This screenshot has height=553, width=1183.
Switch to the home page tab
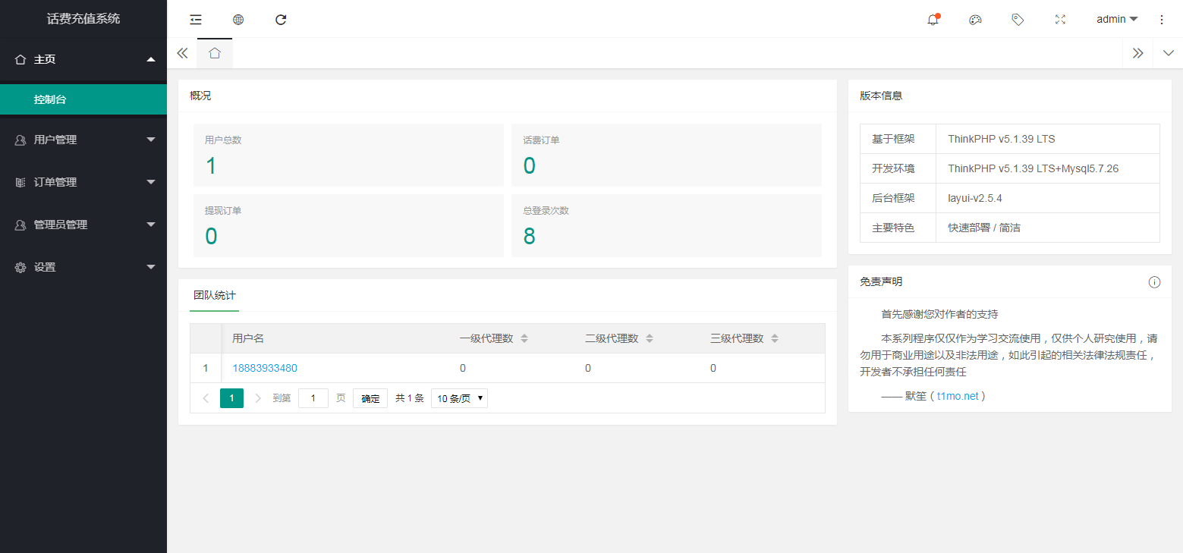click(215, 53)
